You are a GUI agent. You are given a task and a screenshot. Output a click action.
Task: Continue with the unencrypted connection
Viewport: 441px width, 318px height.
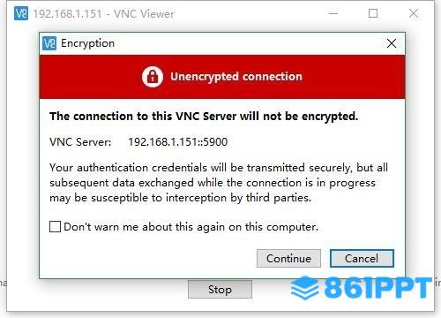click(288, 259)
